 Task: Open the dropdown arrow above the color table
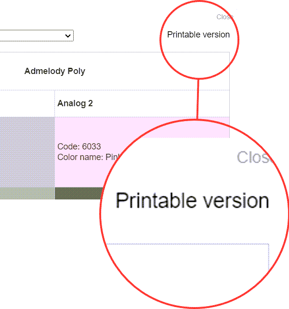pyautogui.click(x=68, y=36)
